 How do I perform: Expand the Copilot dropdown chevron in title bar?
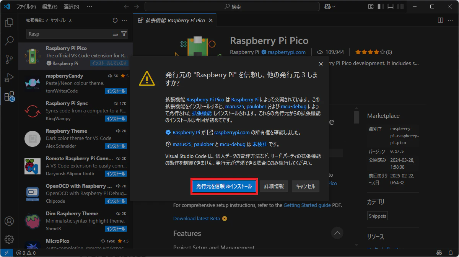[x=334, y=7]
